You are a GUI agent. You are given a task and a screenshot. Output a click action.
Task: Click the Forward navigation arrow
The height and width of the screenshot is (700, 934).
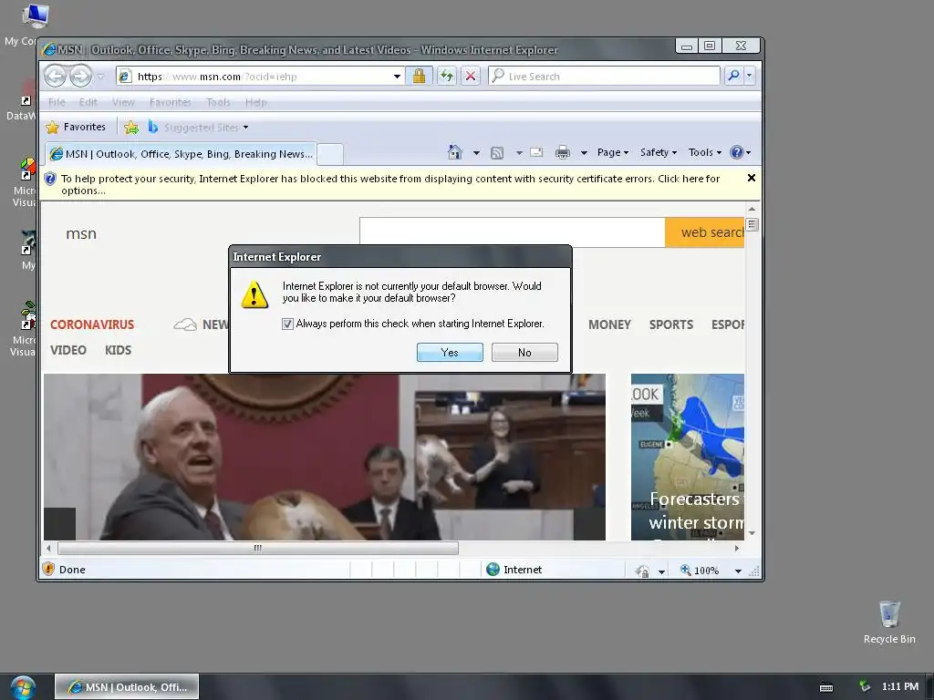pyautogui.click(x=80, y=76)
